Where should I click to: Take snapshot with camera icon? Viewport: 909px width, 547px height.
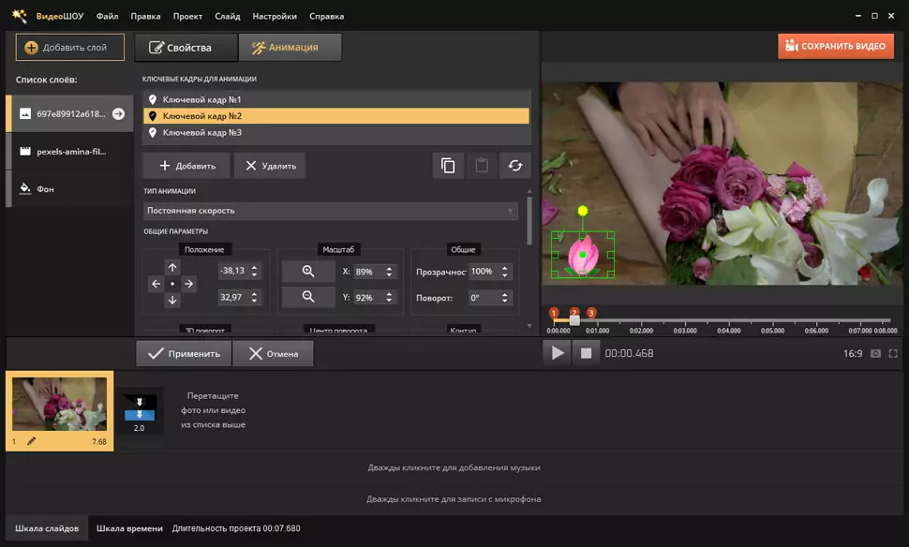click(875, 353)
